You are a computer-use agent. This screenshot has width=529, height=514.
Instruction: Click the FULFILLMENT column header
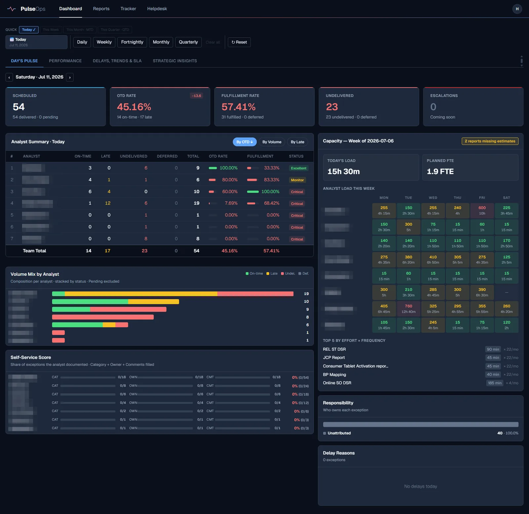[x=260, y=156]
